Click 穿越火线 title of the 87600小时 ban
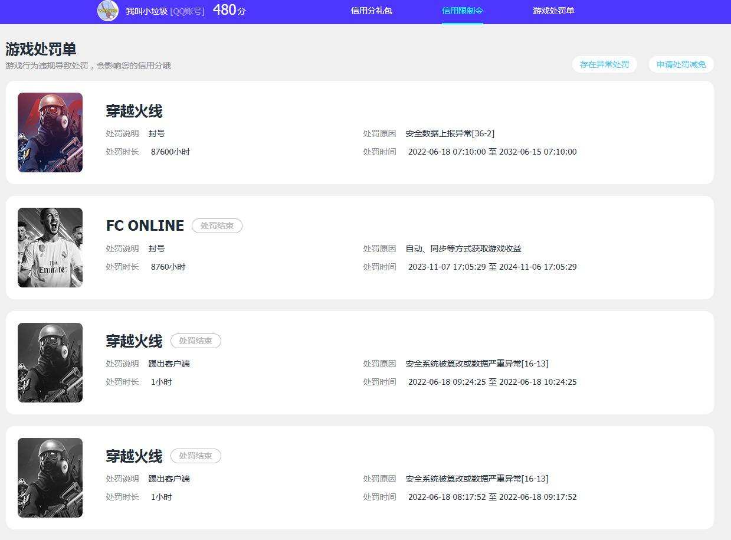 (x=134, y=111)
